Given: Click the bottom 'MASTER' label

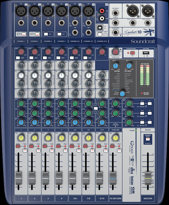Looking at the screenshot, I should click(148, 199).
